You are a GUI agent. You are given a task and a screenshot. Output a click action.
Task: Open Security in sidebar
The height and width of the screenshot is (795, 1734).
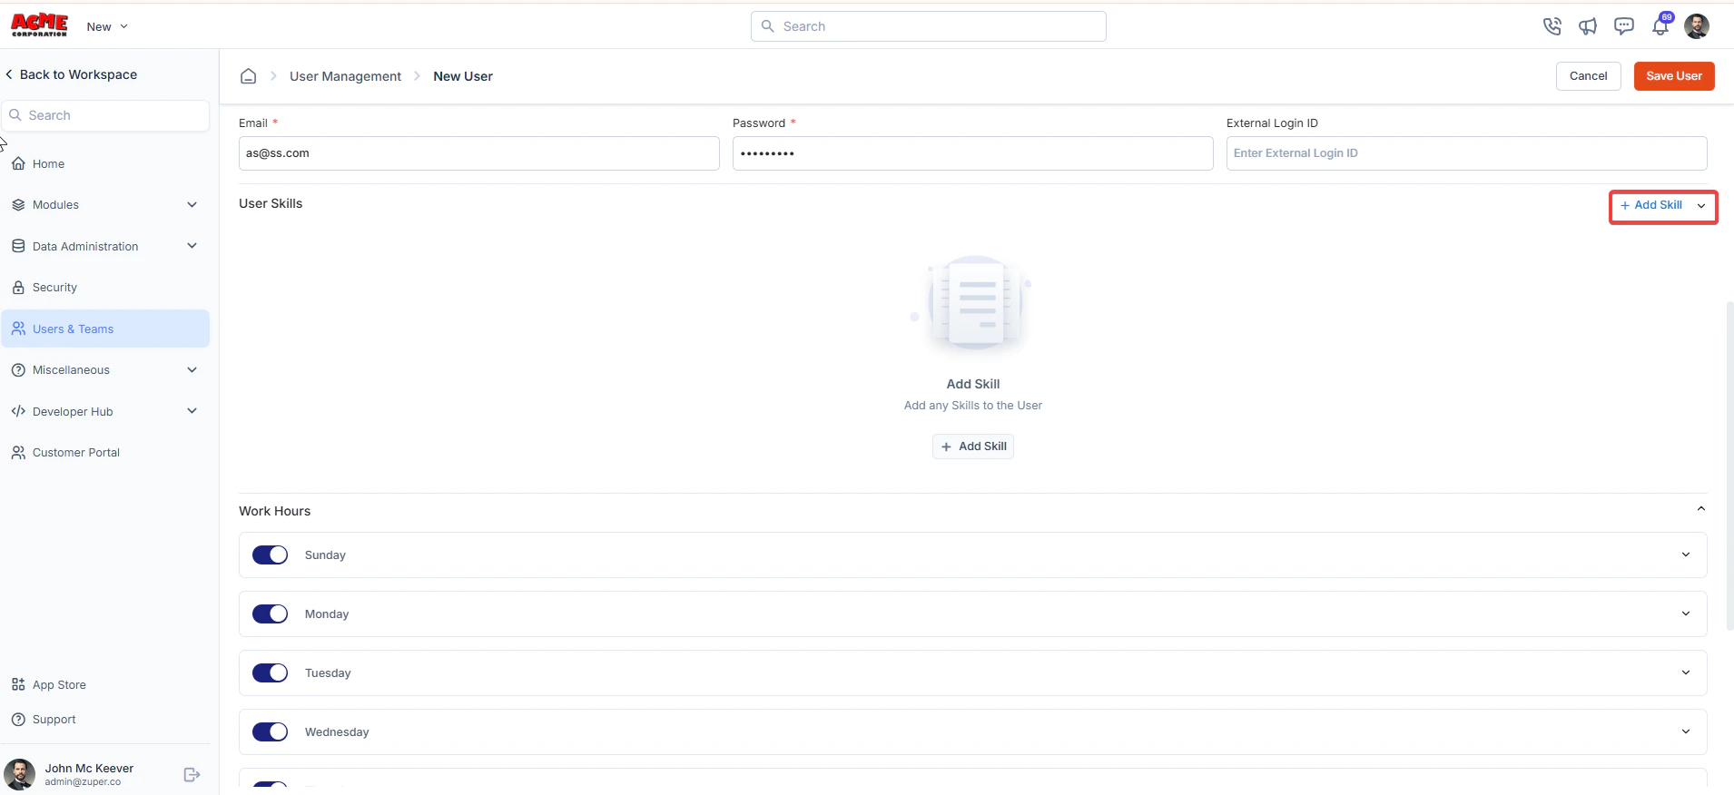click(x=105, y=287)
